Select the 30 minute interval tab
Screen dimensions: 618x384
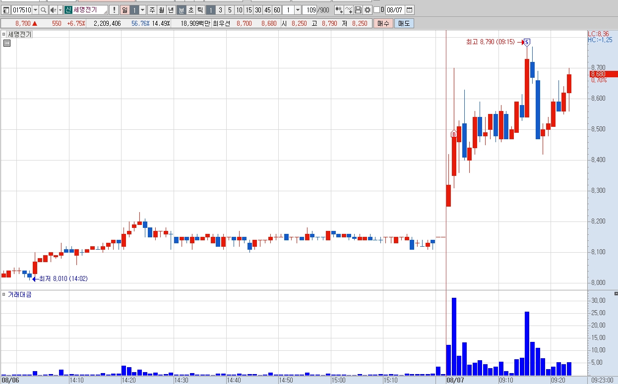pos(258,10)
